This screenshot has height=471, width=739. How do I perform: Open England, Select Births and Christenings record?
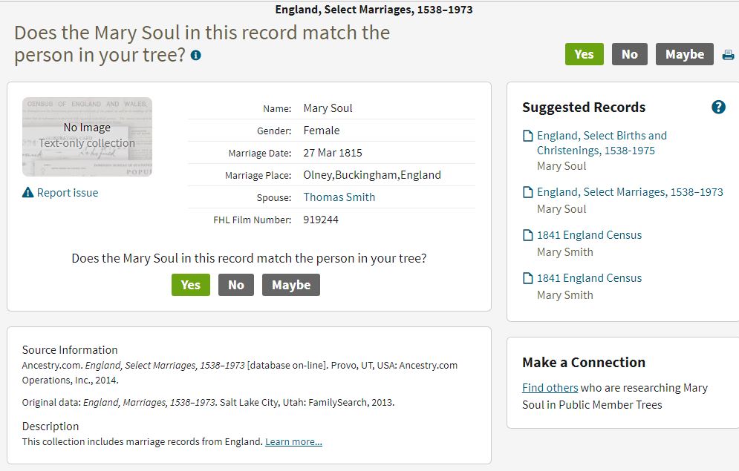point(602,143)
